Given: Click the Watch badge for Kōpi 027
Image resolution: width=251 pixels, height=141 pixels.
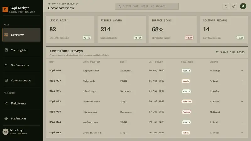Looking at the screenshot, I should [185, 81].
